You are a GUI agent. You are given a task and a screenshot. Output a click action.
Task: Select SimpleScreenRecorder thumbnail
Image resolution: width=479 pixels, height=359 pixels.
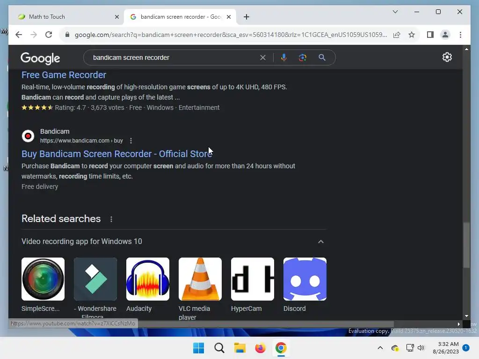click(x=43, y=279)
